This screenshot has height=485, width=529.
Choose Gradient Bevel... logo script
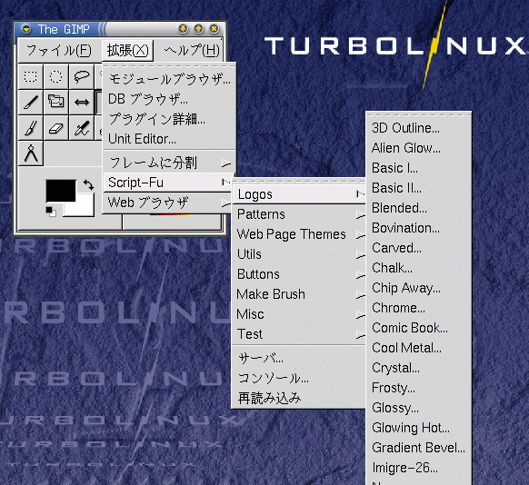[x=418, y=448]
